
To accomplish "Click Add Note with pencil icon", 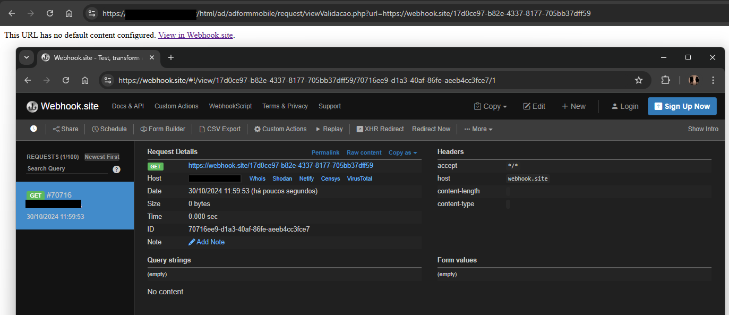I will 207,242.
